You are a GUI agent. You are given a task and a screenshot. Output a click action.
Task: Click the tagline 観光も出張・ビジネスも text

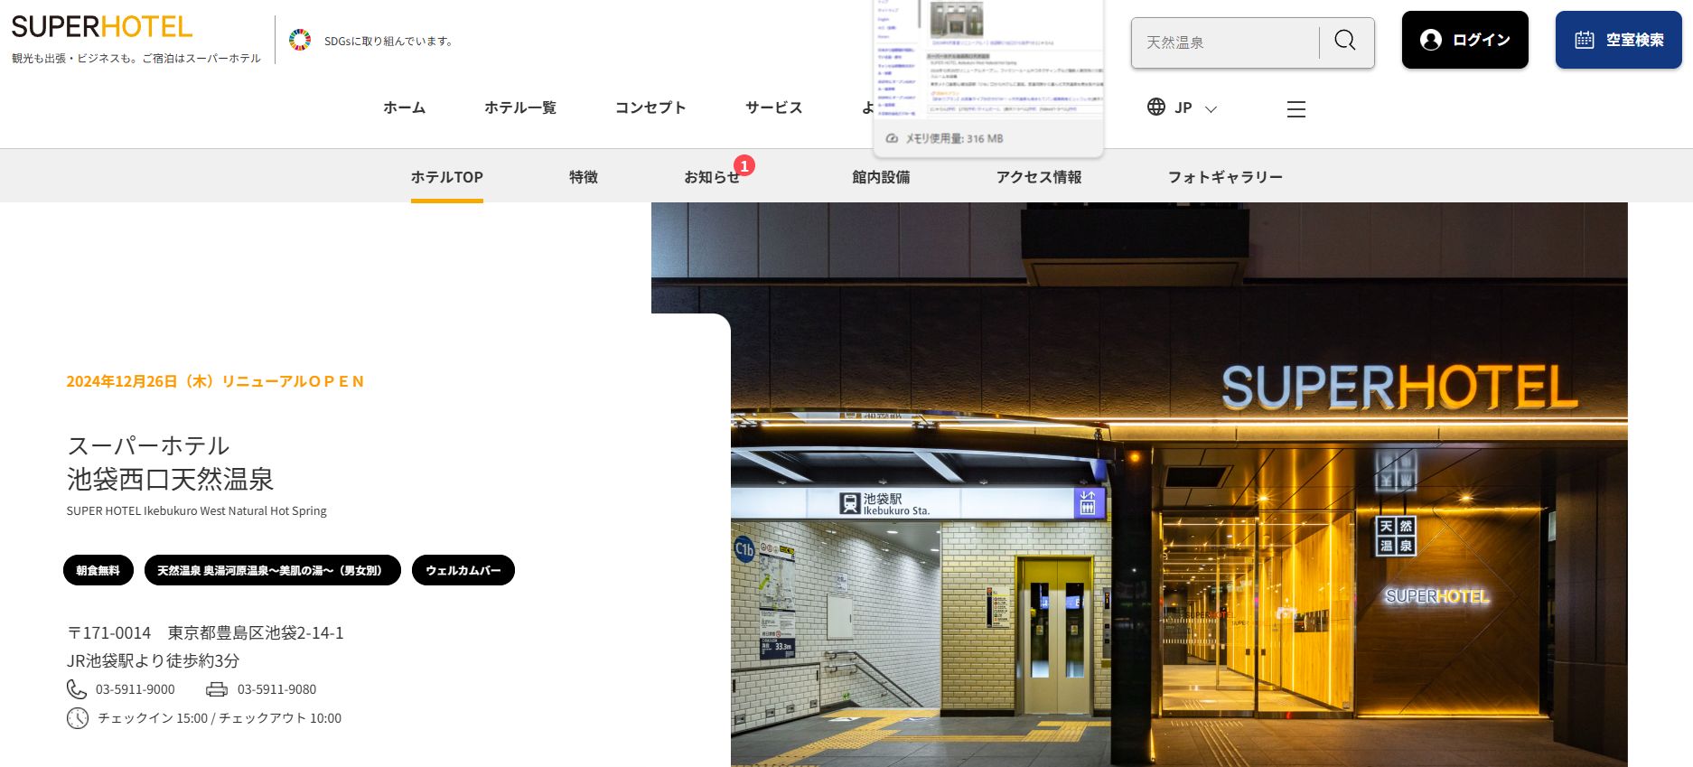136,58
